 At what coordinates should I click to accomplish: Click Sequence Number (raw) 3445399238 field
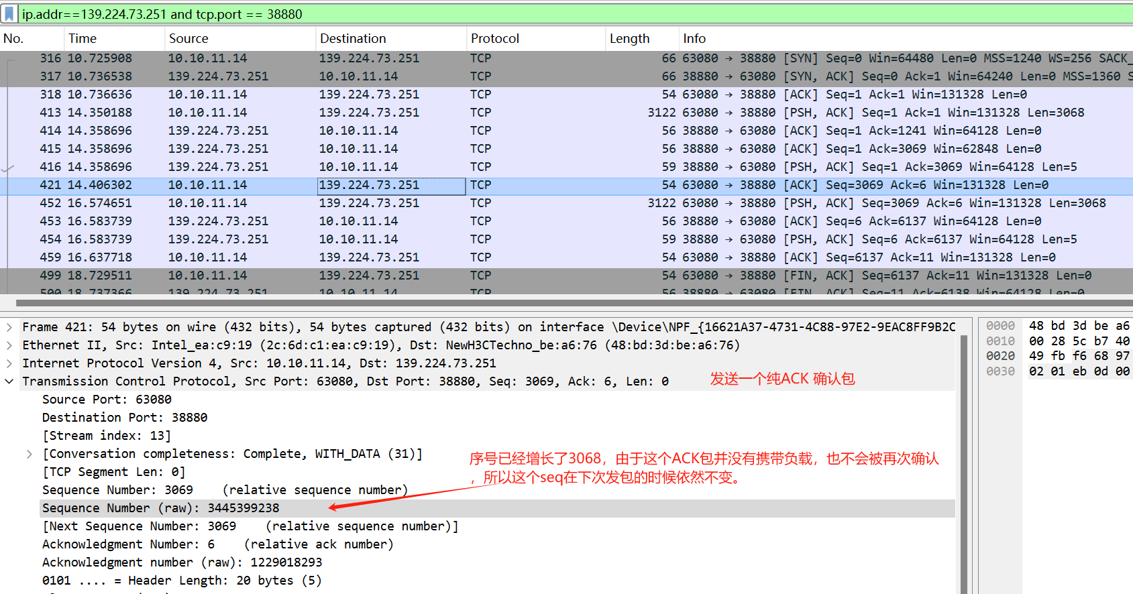click(x=497, y=508)
